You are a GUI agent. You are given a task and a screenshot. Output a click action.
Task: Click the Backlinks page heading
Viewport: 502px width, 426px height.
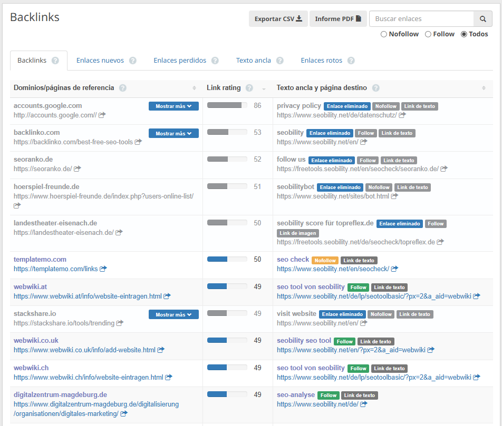[35, 17]
